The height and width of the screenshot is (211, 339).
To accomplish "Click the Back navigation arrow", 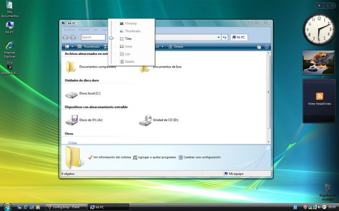I will (65, 37).
